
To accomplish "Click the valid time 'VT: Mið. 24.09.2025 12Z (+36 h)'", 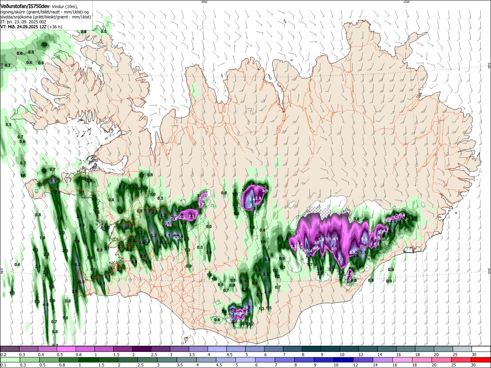I will point(31,27).
